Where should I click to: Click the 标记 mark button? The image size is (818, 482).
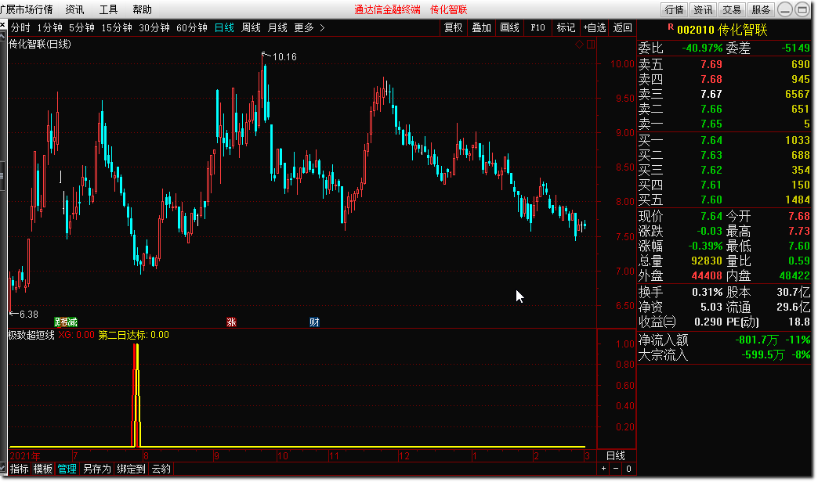pos(566,27)
